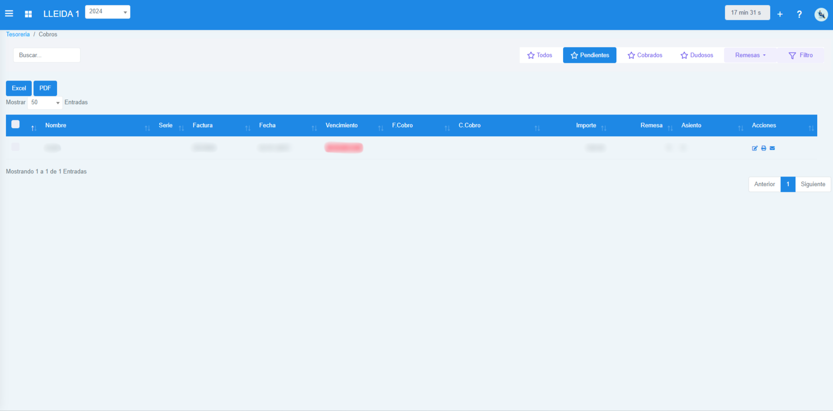This screenshot has width=833, height=411.
Task: Open the hamburger main menu
Action: (x=9, y=14)
